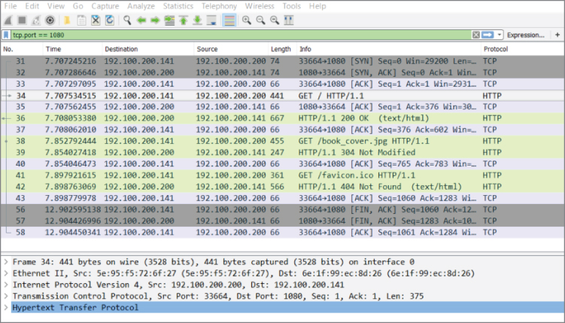The height and width of the screenshot is (323, 565).
Task: Go back with green left arrow
Action: (141, 20)
